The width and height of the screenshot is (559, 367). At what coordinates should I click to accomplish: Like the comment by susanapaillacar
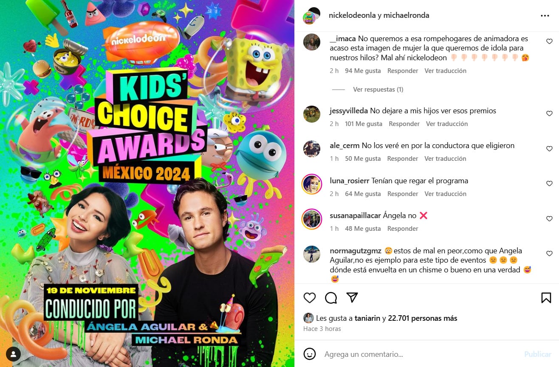[x=549, y=219]
